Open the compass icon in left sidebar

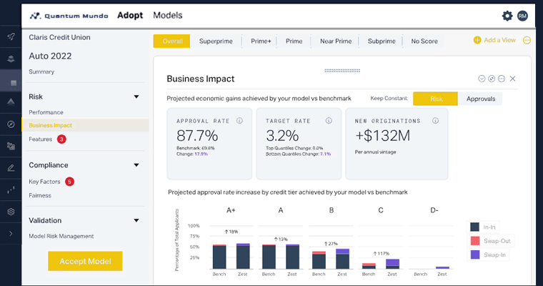11,124
